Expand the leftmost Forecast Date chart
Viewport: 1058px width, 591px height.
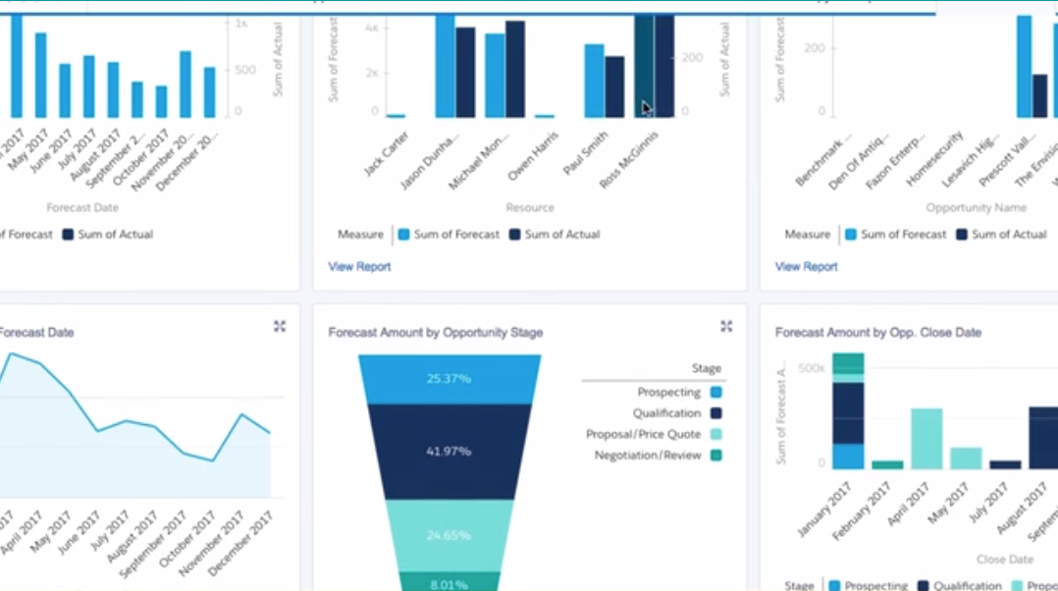click(x=279, y=326)
